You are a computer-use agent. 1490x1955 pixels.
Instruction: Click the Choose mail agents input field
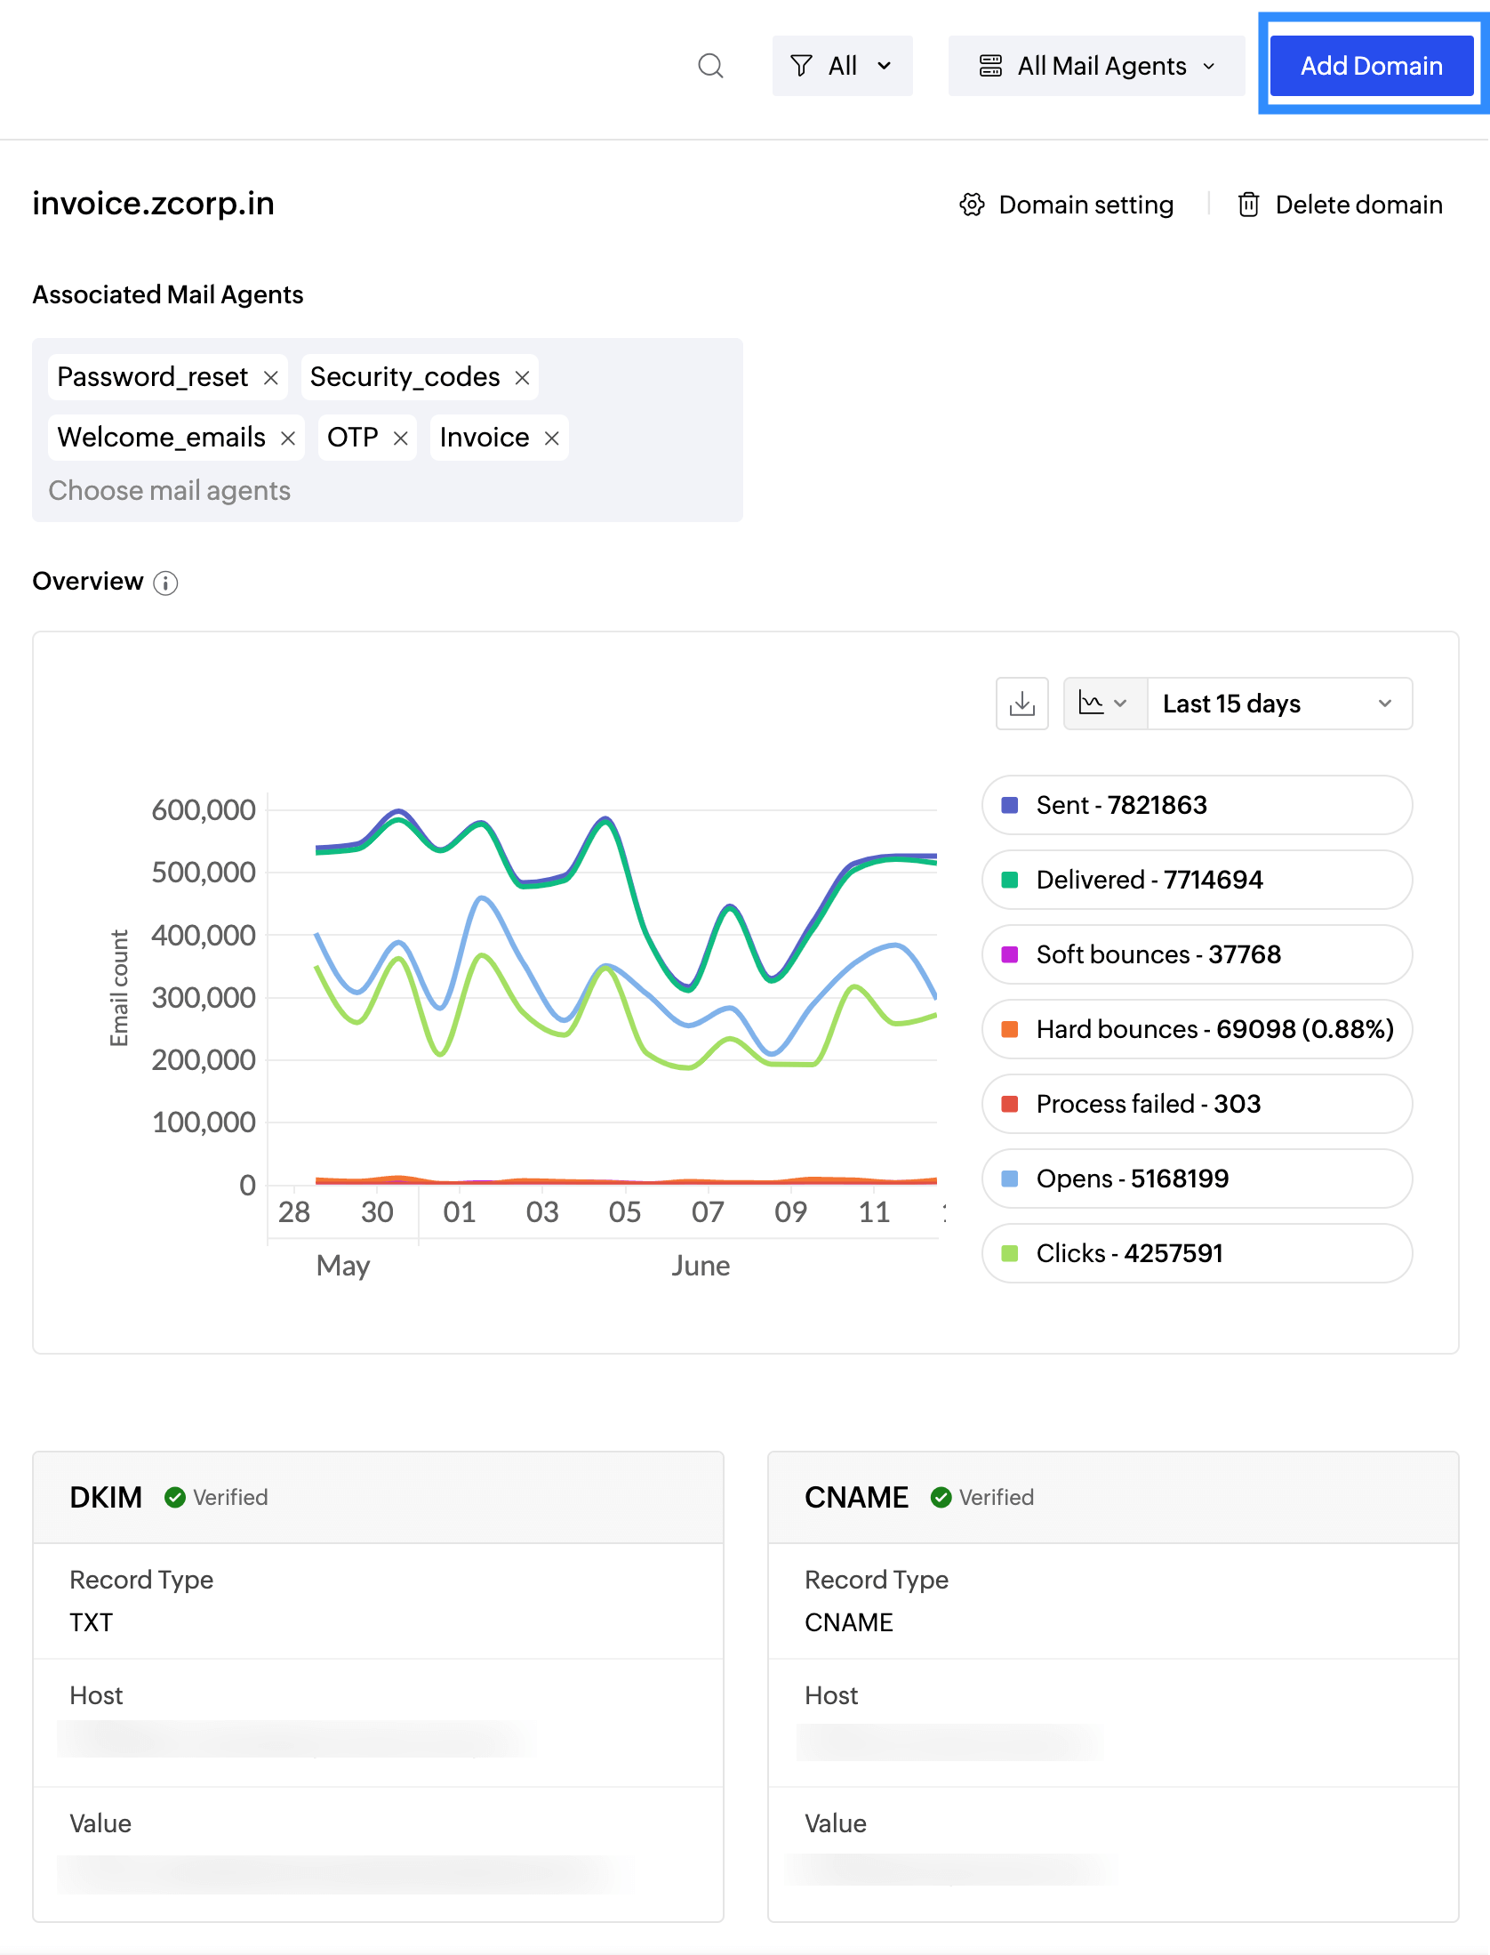[170, 491]
